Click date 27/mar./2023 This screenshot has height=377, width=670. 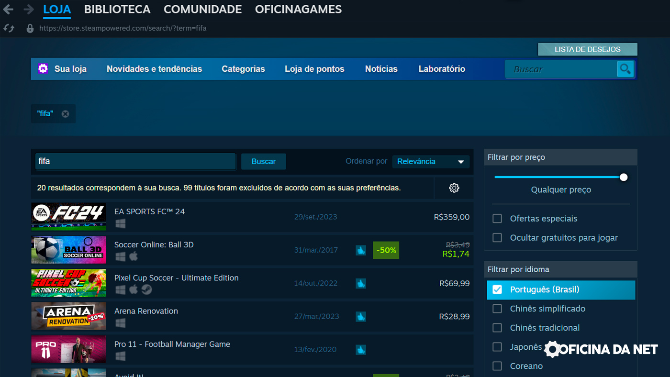point(316,316)
